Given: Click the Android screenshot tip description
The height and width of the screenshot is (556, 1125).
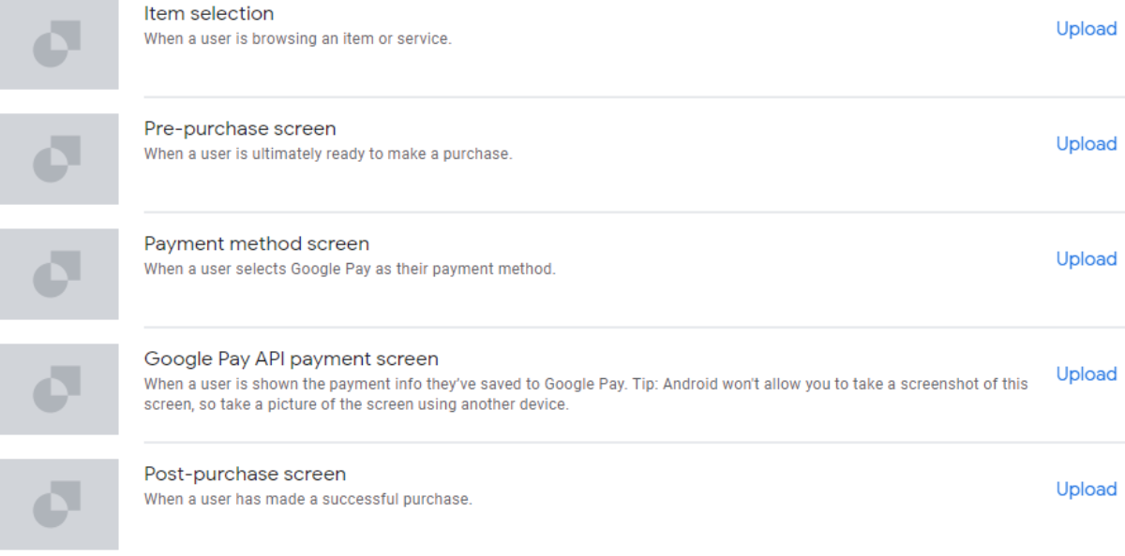Looking at the screenshot, I should 586,395.
